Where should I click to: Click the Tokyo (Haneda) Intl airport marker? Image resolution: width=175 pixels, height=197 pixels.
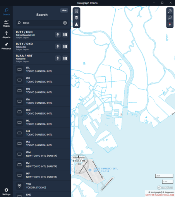(90, 170)
